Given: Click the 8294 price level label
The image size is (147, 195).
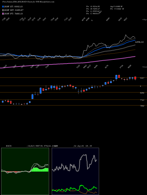Looking at the screenshot, I should (x=142, y=93).
